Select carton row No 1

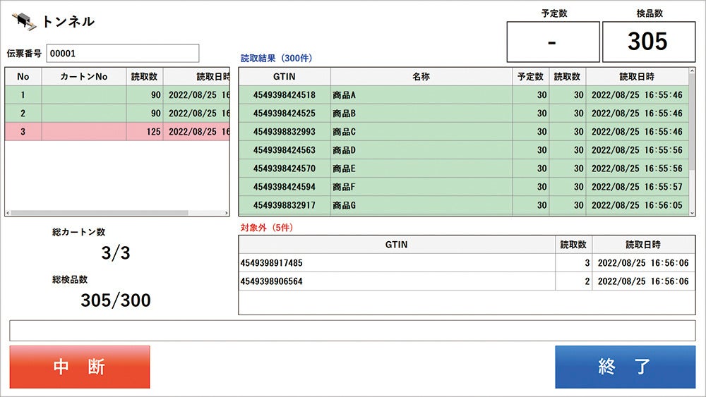(x=117, y=95)
